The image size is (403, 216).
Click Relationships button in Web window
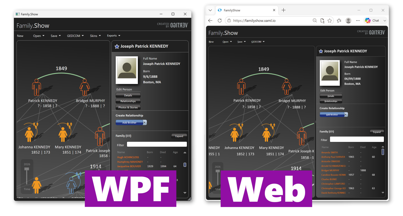pos(331,101)
